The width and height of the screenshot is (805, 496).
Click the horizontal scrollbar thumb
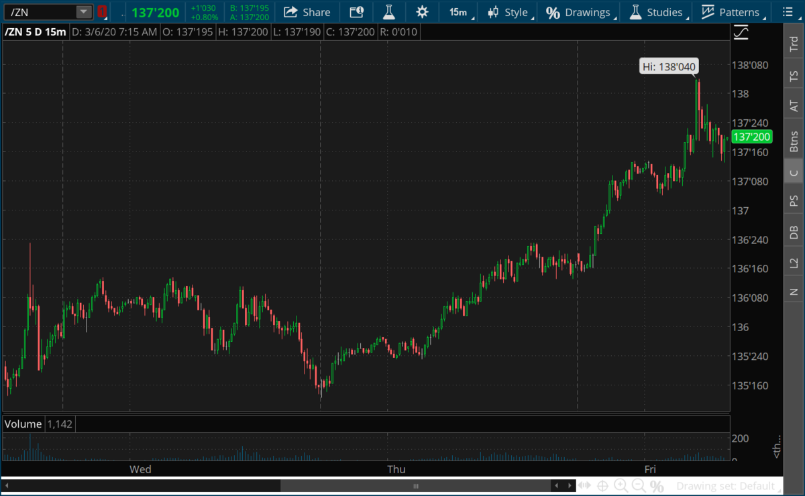pos(416,486)
